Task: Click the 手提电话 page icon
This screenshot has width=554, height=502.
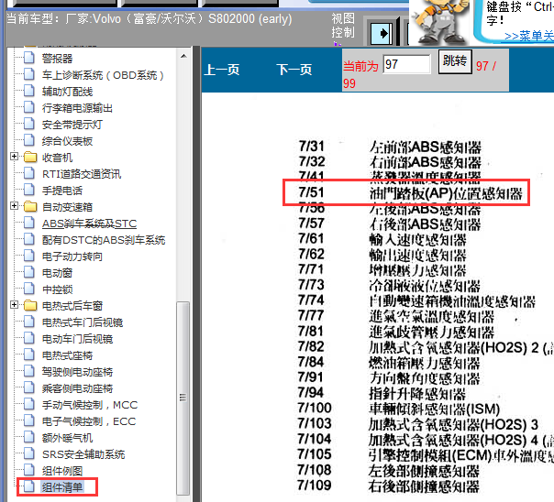Action: tap(29, 190)
